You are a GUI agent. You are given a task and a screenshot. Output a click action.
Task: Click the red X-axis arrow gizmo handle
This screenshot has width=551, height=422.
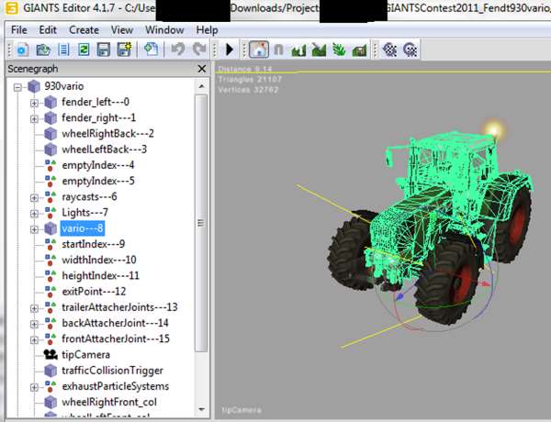point(486,283)
